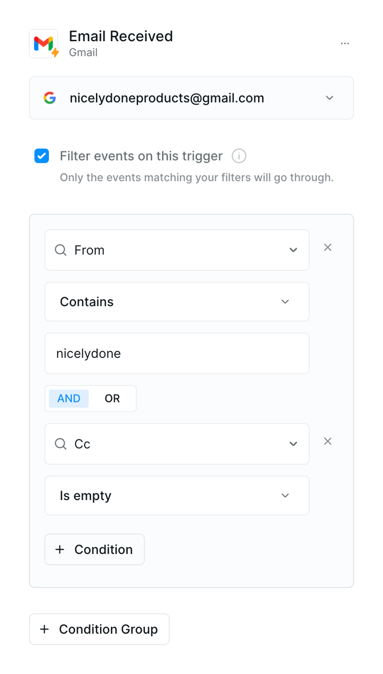
Task: Click the Email Received trigger title
Action: [x=121, y=36]
